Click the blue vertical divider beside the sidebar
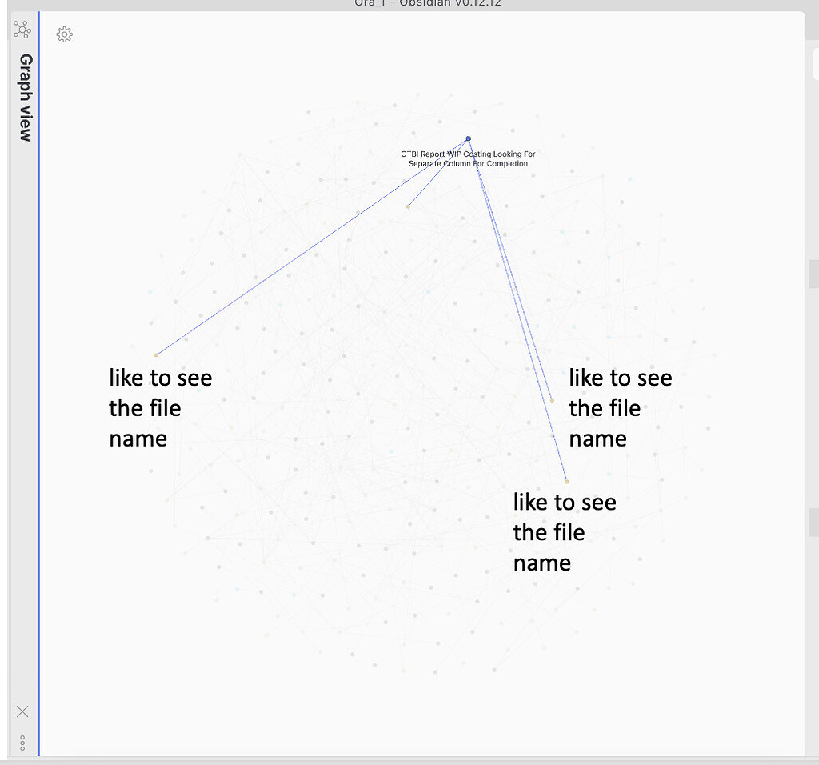Image resolution: width=819 pixels, height=765 pixels. (x=38, y=384)
